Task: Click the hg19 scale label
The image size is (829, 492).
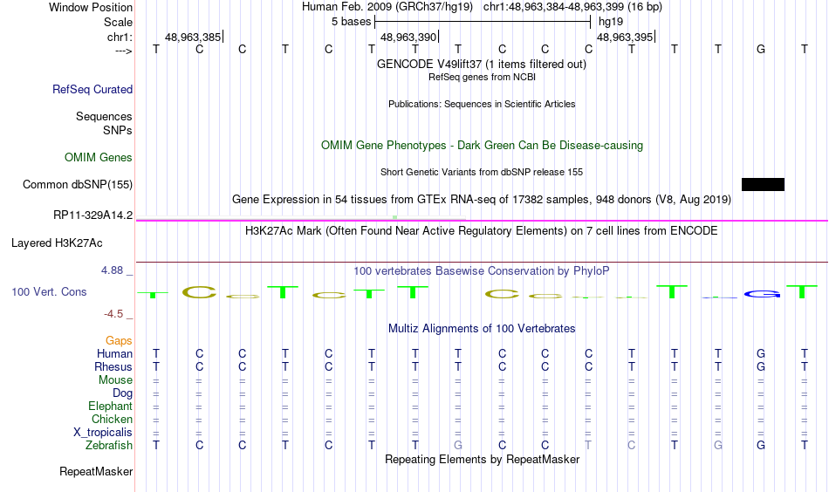Action: click(x=611, y=22)
